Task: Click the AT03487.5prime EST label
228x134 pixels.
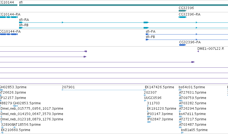Action: (193, 125)
